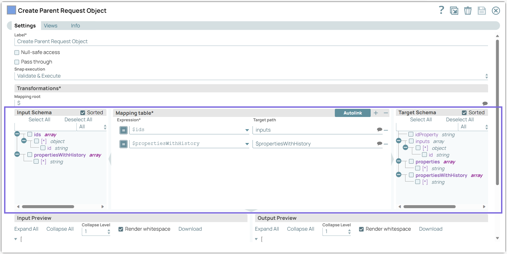Check idProperty checkbox in Target Schema

[x=411, y=134]
